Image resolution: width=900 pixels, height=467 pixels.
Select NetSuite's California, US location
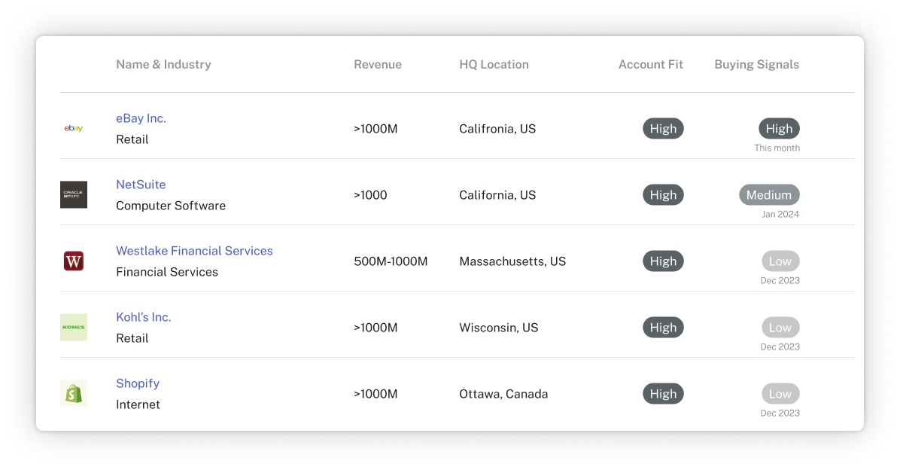tap(497, 195)
